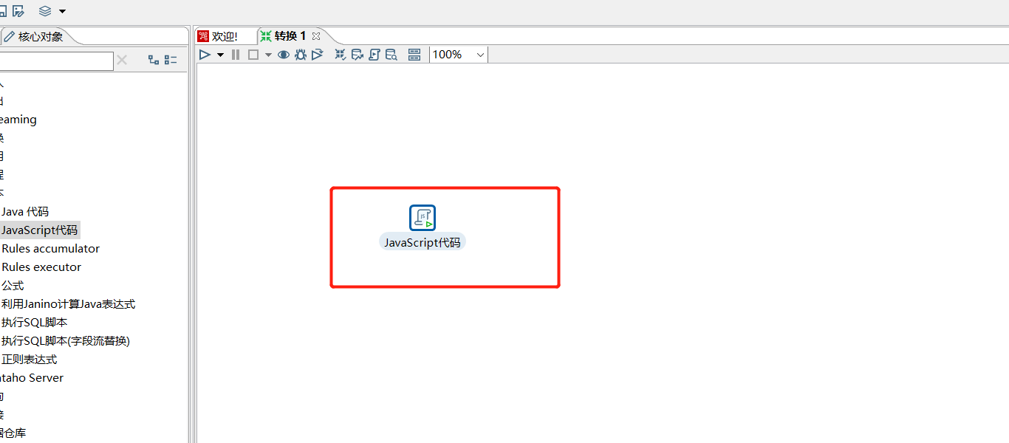Select the Rules accumulator step
1009x443 pixels.
(50, 248)
